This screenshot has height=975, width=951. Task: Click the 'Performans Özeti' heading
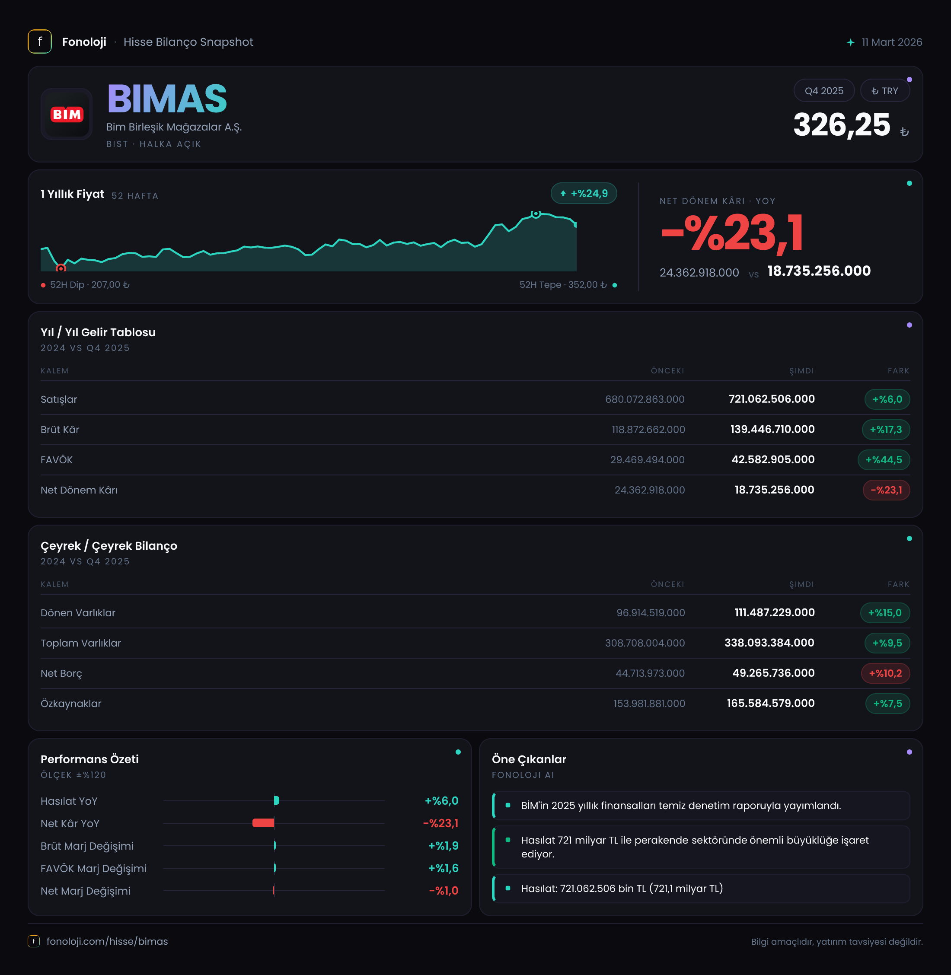click(x=89, y=759)
